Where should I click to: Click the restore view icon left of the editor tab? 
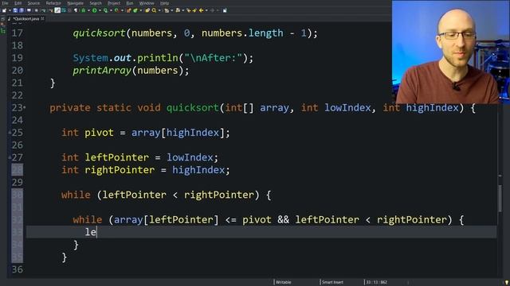click(x=3, y=19)
